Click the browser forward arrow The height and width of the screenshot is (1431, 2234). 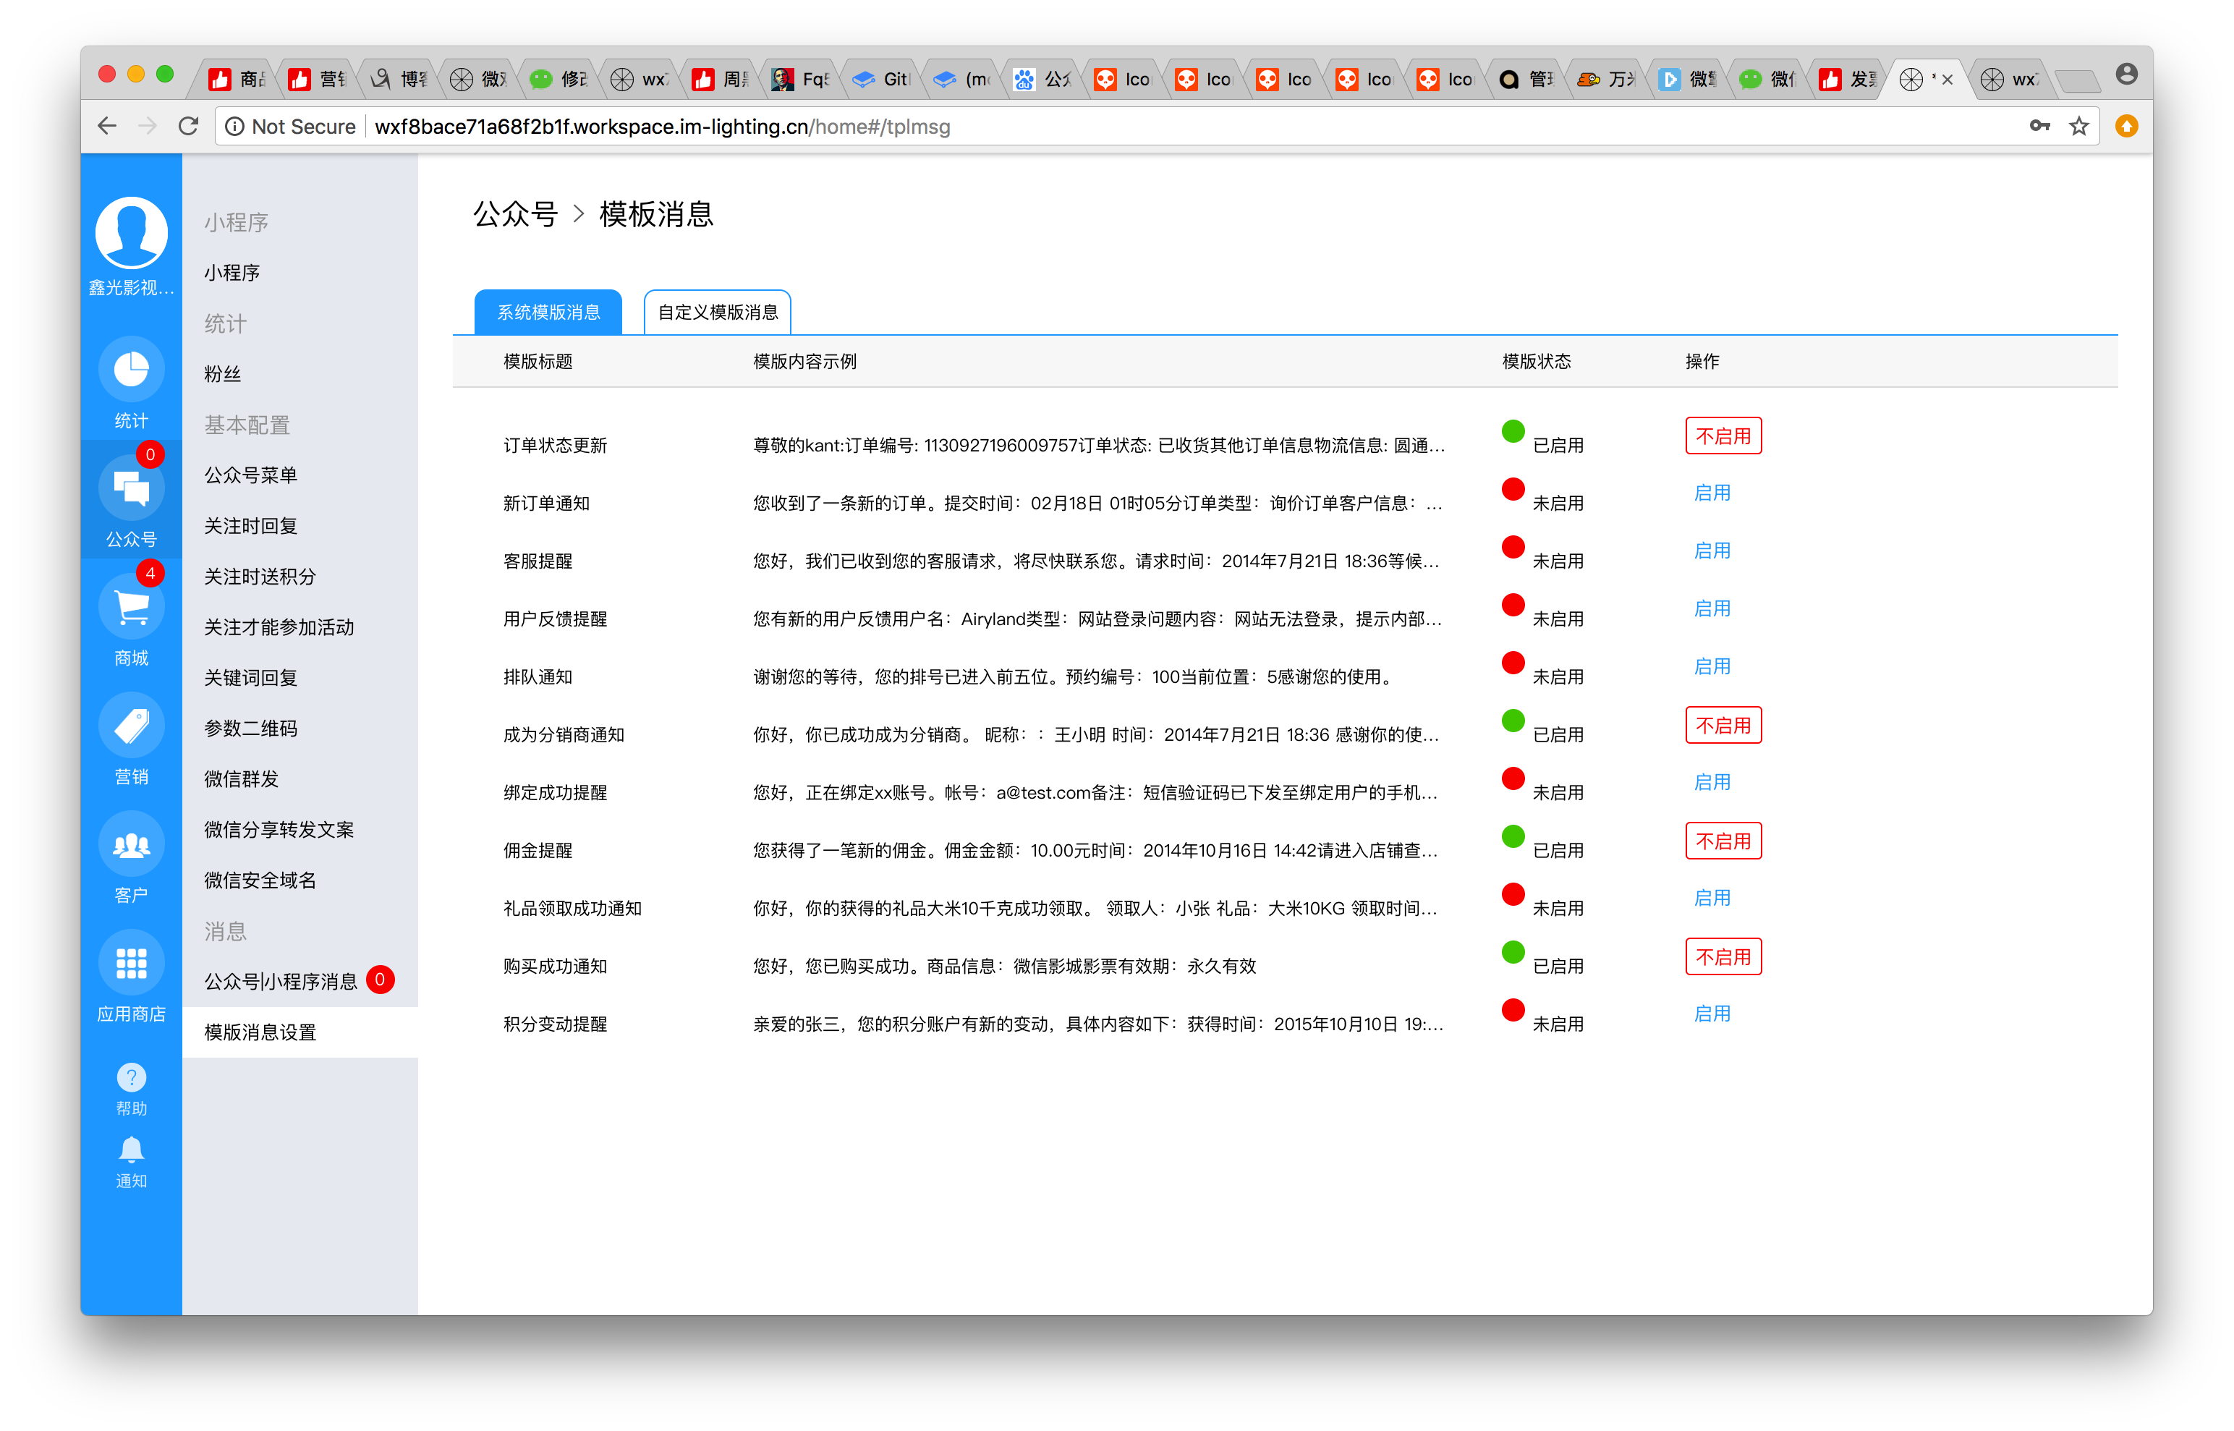click(148, 127)
